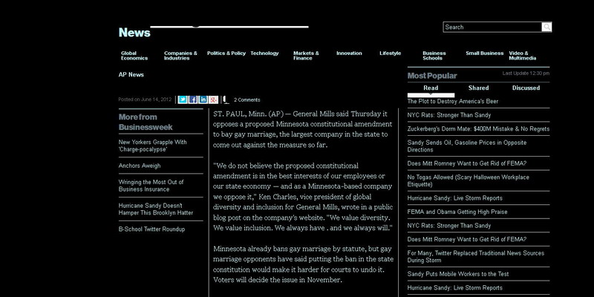Open the Technology section
Screen dimensions: 594x297
point(264,53)
